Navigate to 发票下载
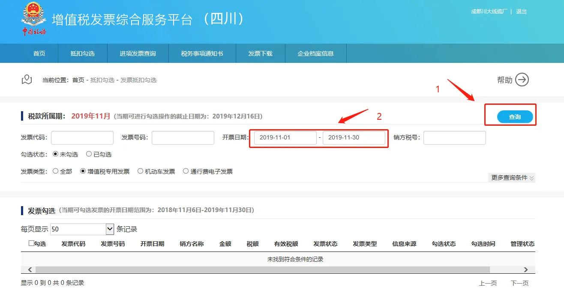The height and width of the screenshot is (290, 564). pyautogui.click(x=260, y=53)
